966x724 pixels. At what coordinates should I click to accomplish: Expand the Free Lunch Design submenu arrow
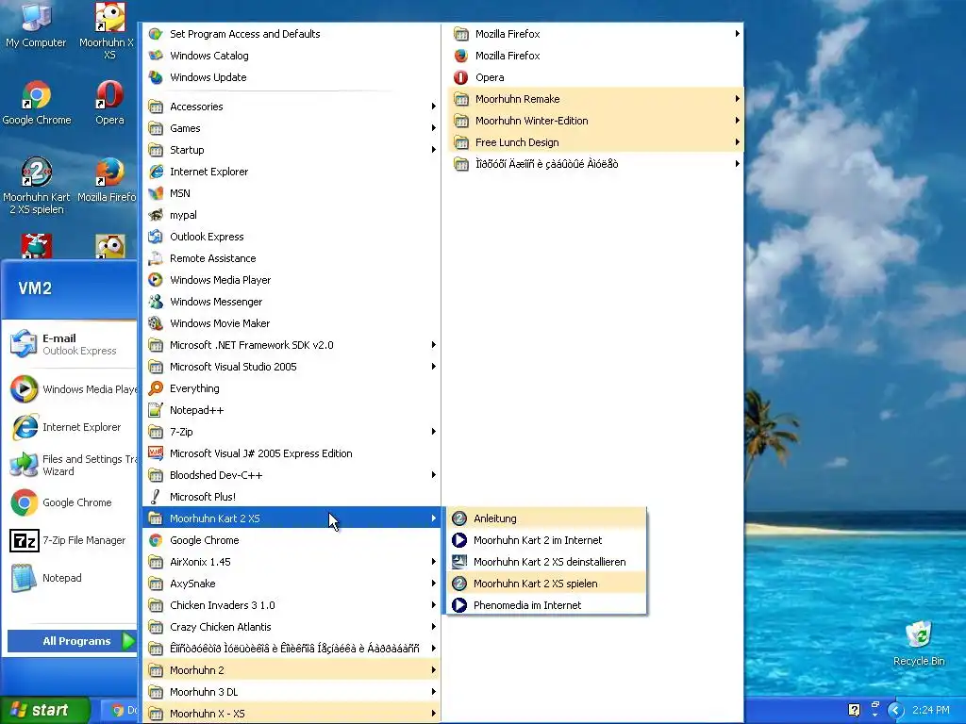tap(738, 142)
